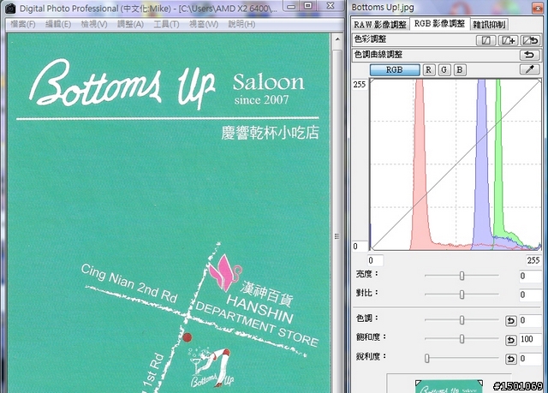Click the 色調 hue slider handle
This screenshot has height=393, width=548.
[462, 319]
